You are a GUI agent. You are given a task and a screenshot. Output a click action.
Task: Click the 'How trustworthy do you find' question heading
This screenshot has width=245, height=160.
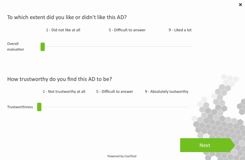point(60,79)
